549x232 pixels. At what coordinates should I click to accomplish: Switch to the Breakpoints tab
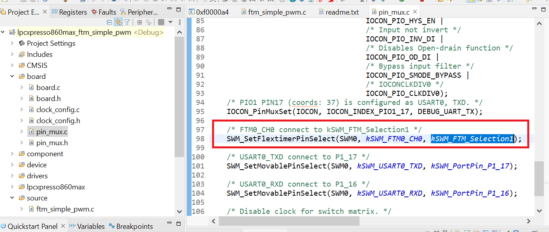click(134, 226)
